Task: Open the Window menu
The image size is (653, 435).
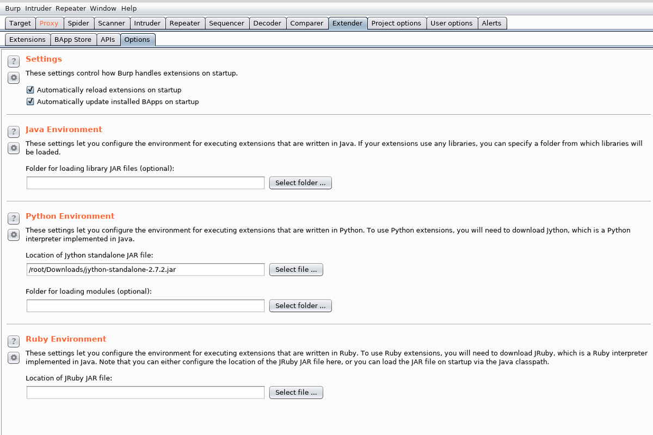Action: tap(103, 8)
